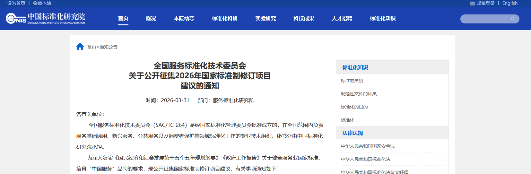
Task: Click salutation text 各有关单位
Action: 89,114
